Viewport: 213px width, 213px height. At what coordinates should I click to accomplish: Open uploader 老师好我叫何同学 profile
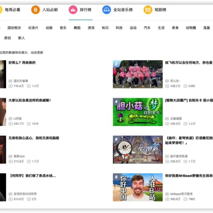tap(25, 194)
